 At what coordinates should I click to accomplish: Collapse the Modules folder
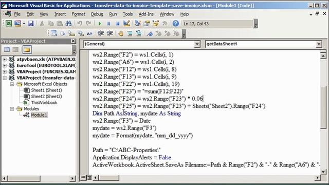12,109
